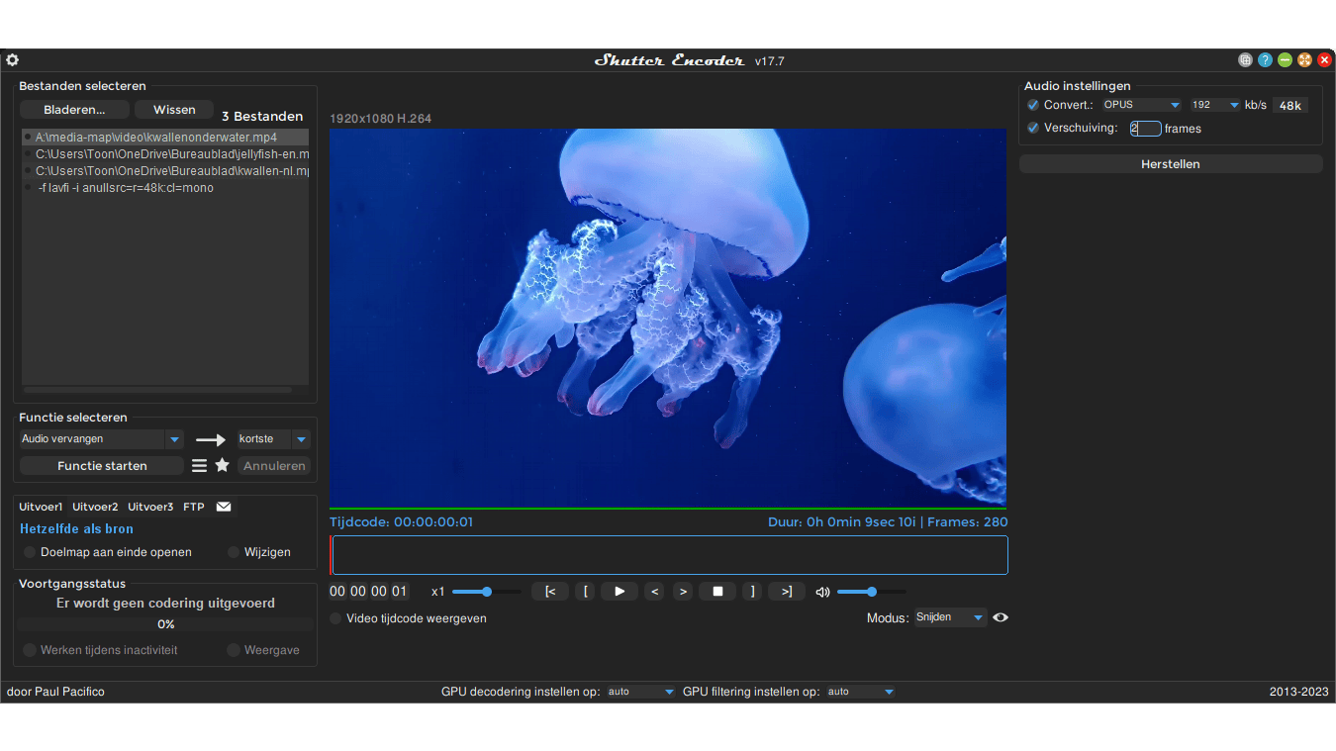Click the email envelope icon

(x=224, y=507)
